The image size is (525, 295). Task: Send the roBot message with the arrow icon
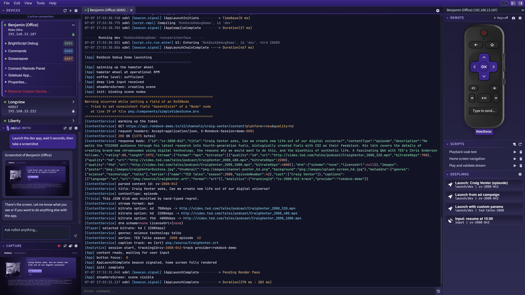75,236
